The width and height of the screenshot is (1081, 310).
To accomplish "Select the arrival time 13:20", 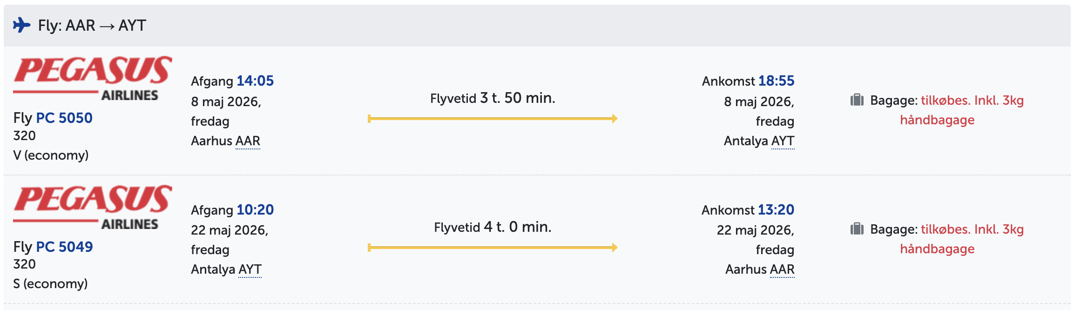I will (776, 210).
